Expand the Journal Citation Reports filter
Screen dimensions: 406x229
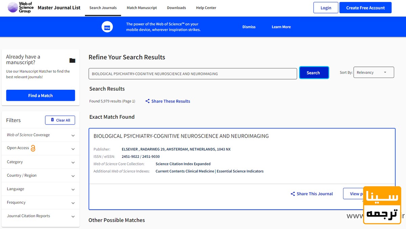point(41,216)
